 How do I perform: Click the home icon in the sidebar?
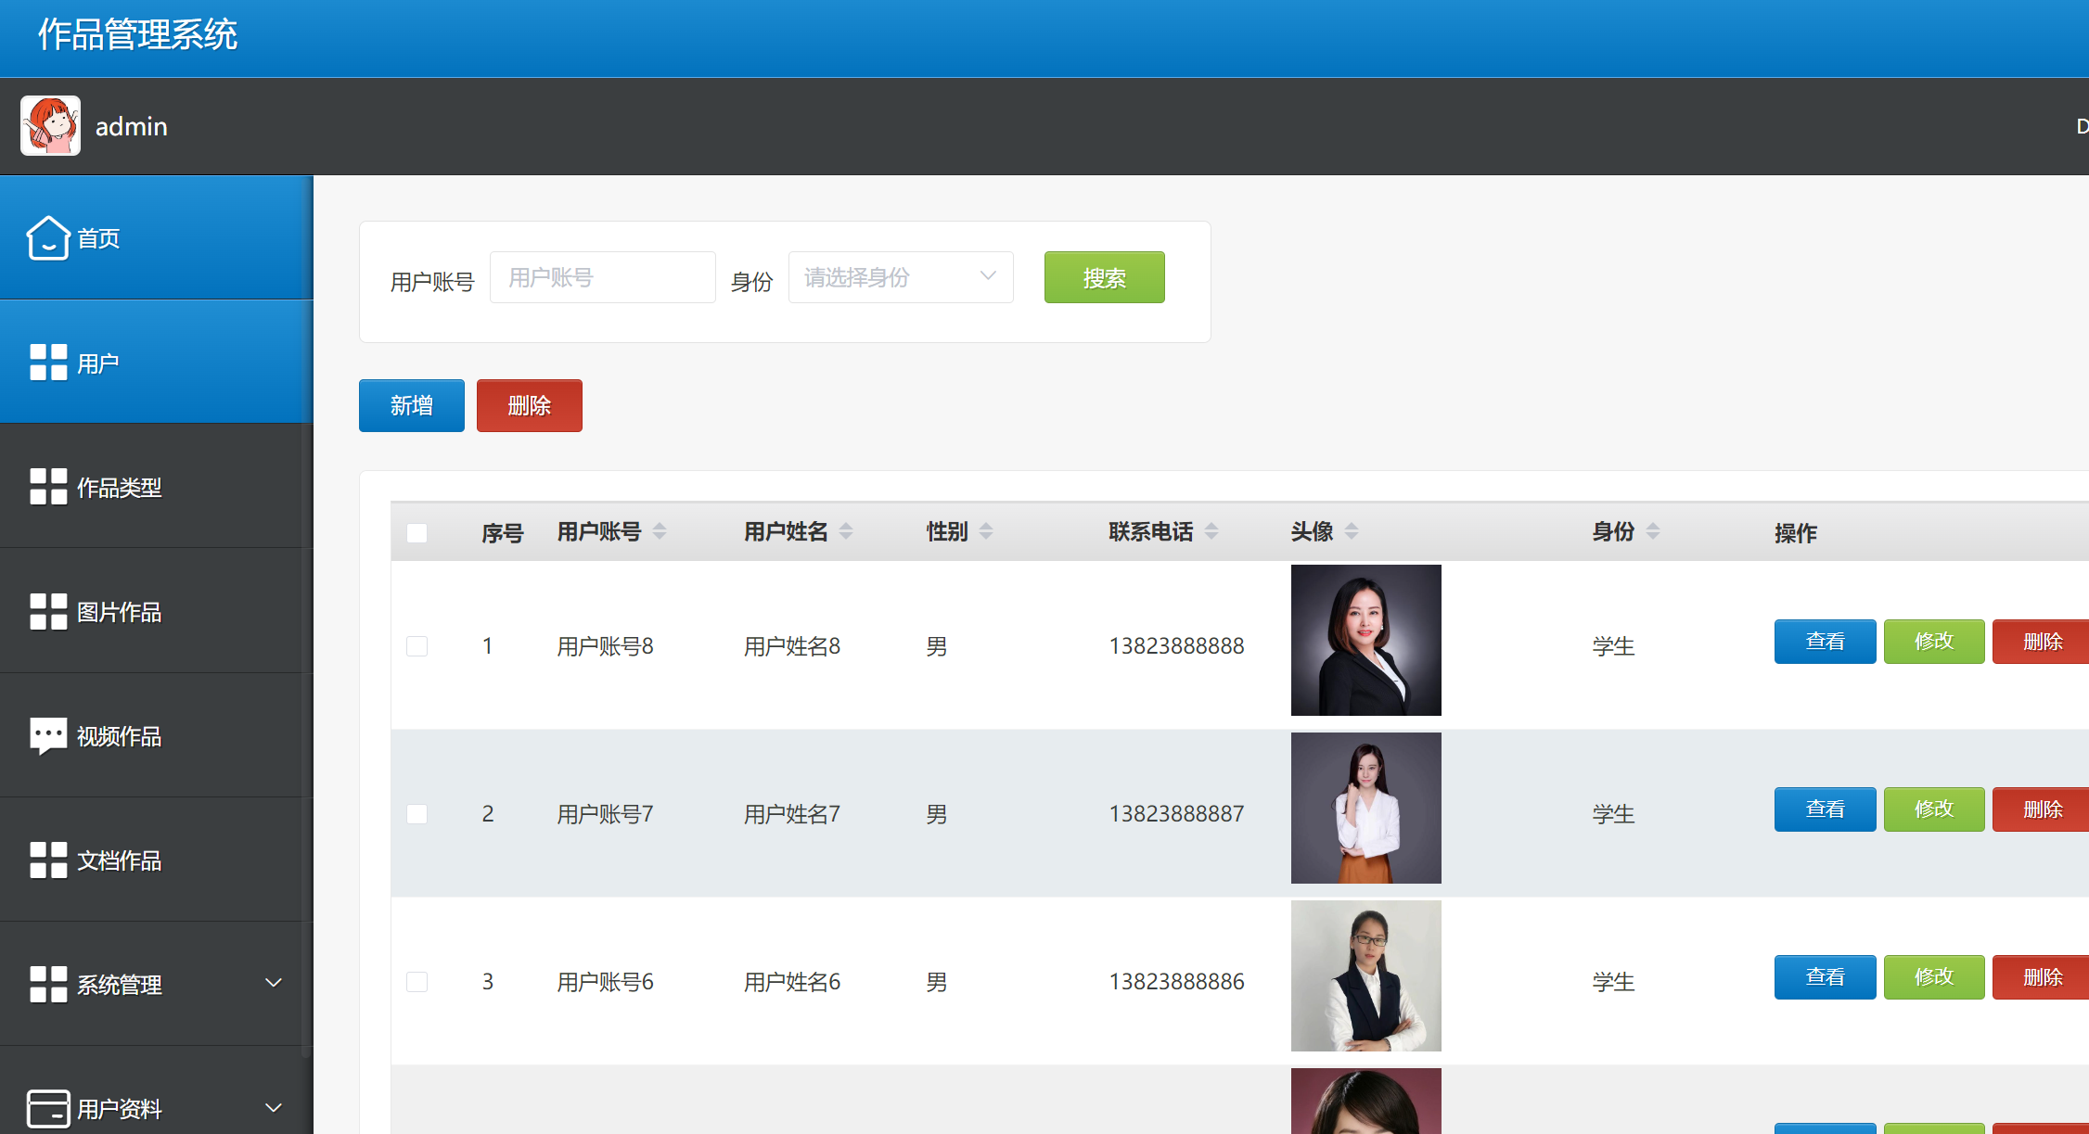point(48,238)
